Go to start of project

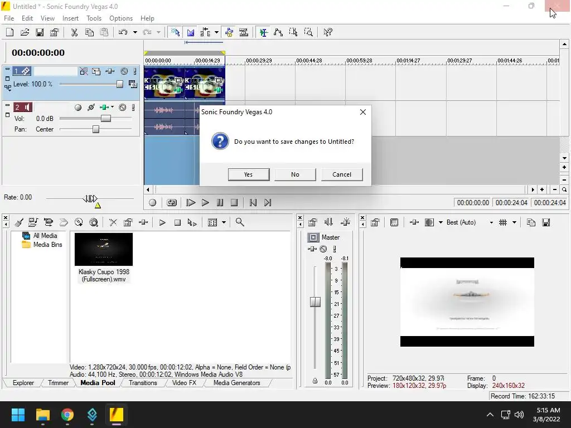(x=253, y=203)
